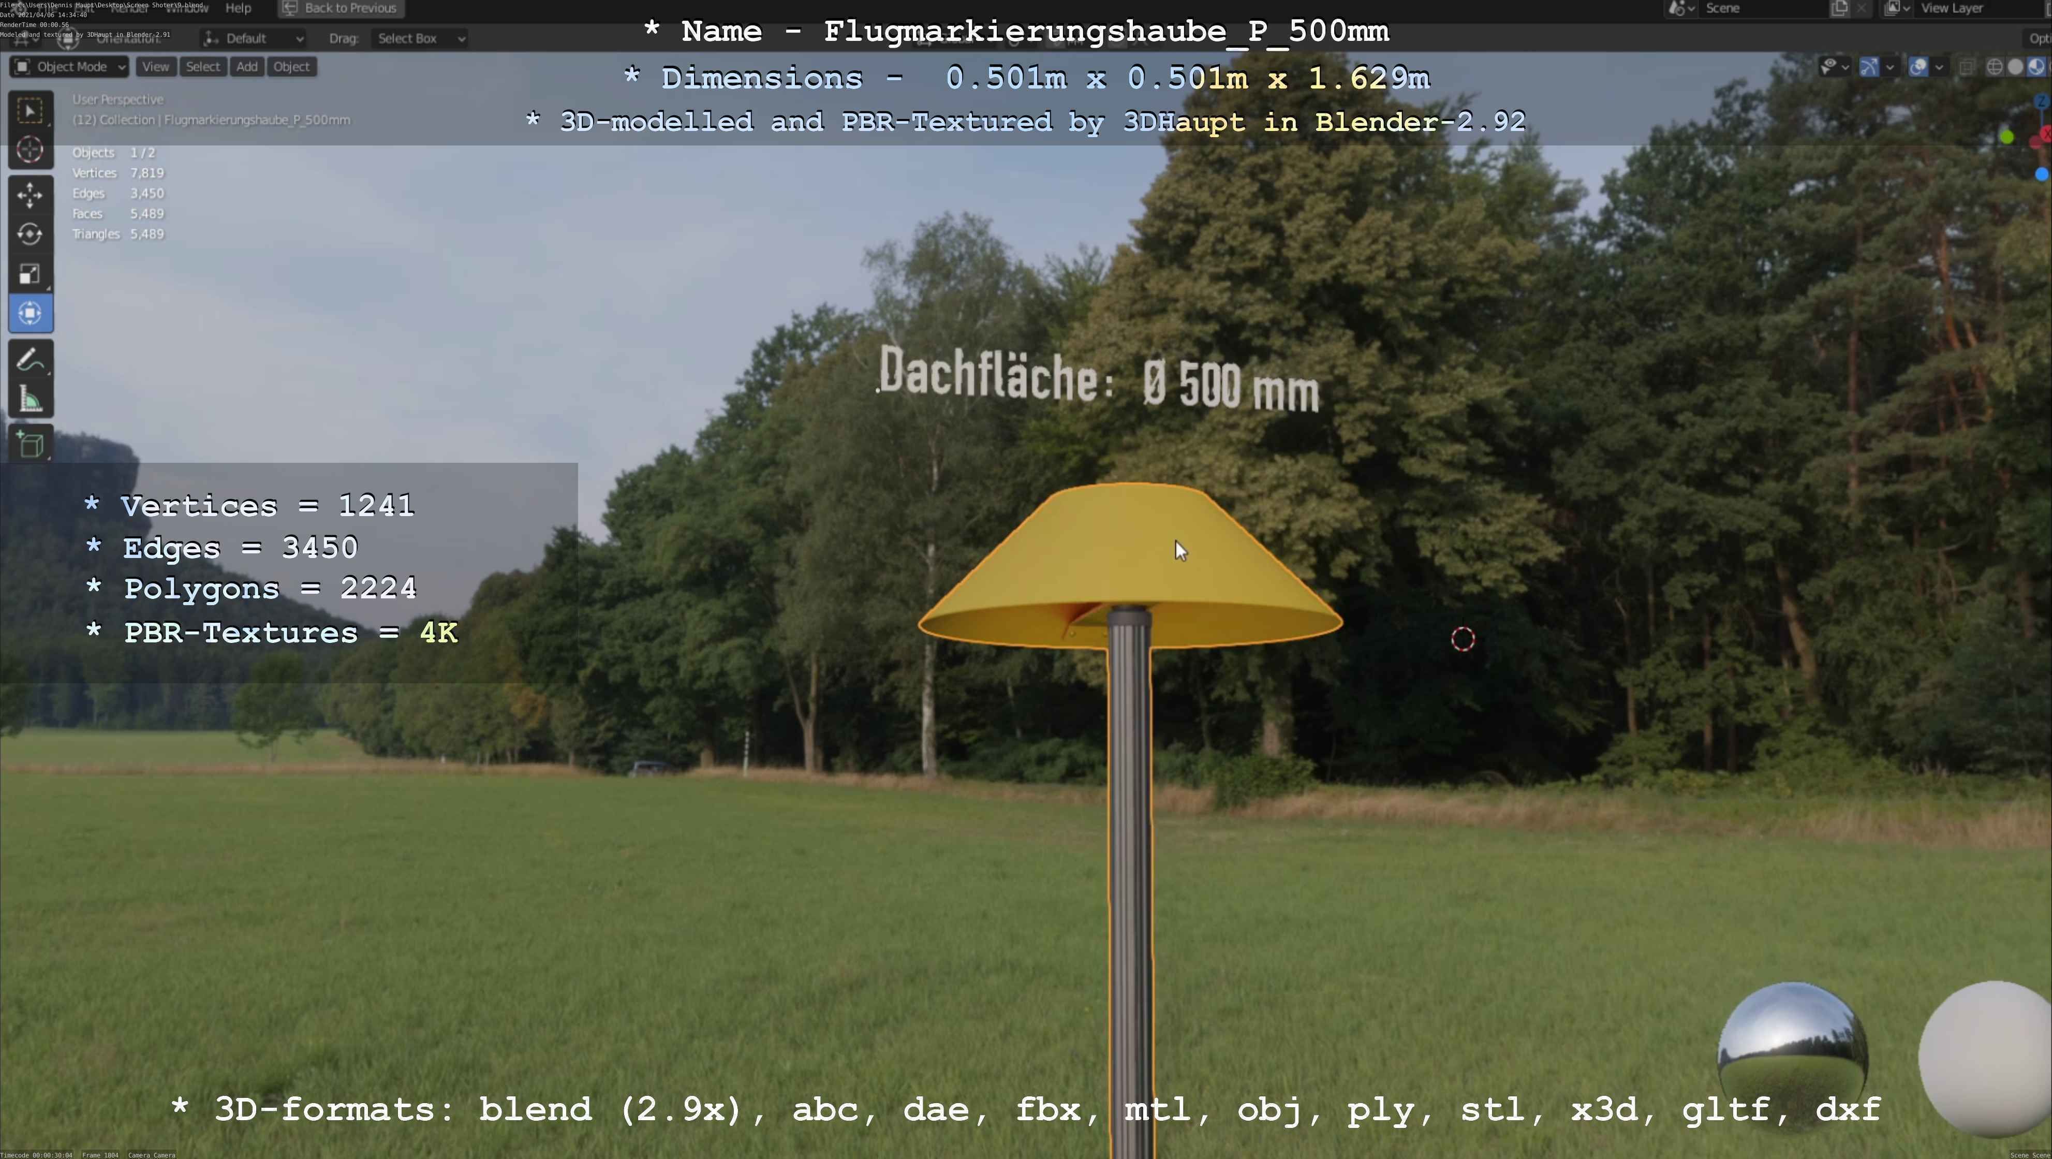2052x1159 pixels.
Task: Choose the Rotate tool
Action: (x=30, y=234)
